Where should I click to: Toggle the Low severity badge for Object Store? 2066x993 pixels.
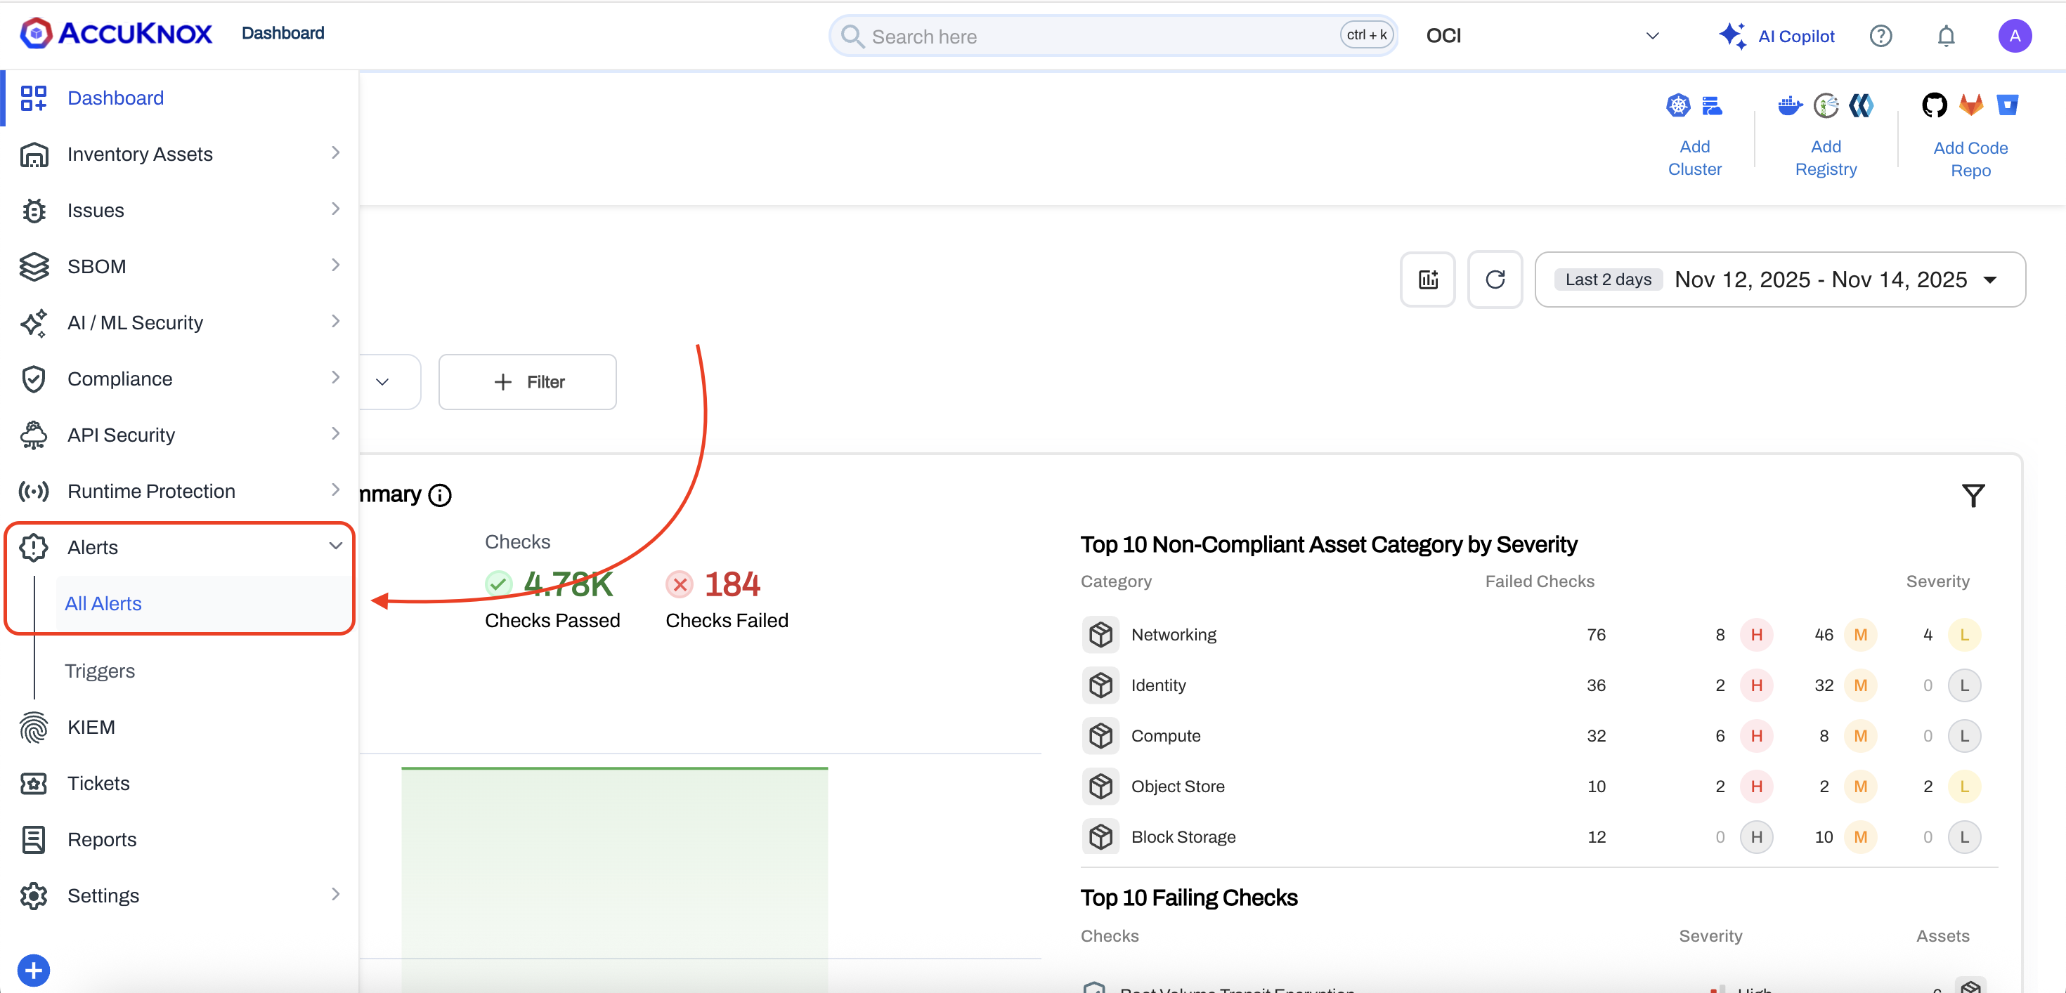(1963, 787)
